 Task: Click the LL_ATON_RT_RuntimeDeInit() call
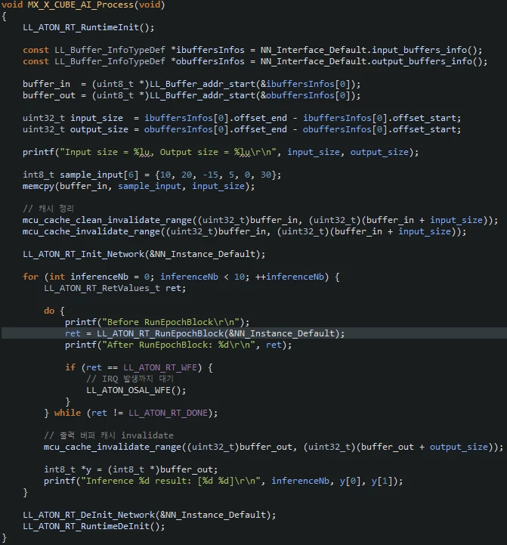[94, 526]
